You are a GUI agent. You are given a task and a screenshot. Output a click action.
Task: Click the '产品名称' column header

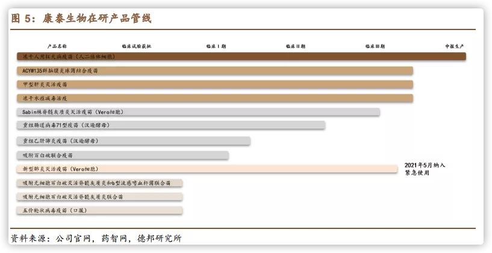pos(57,46)
